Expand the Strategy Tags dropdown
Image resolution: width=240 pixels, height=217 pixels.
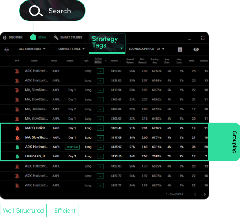pyautogui.click(x=107, y=44)
